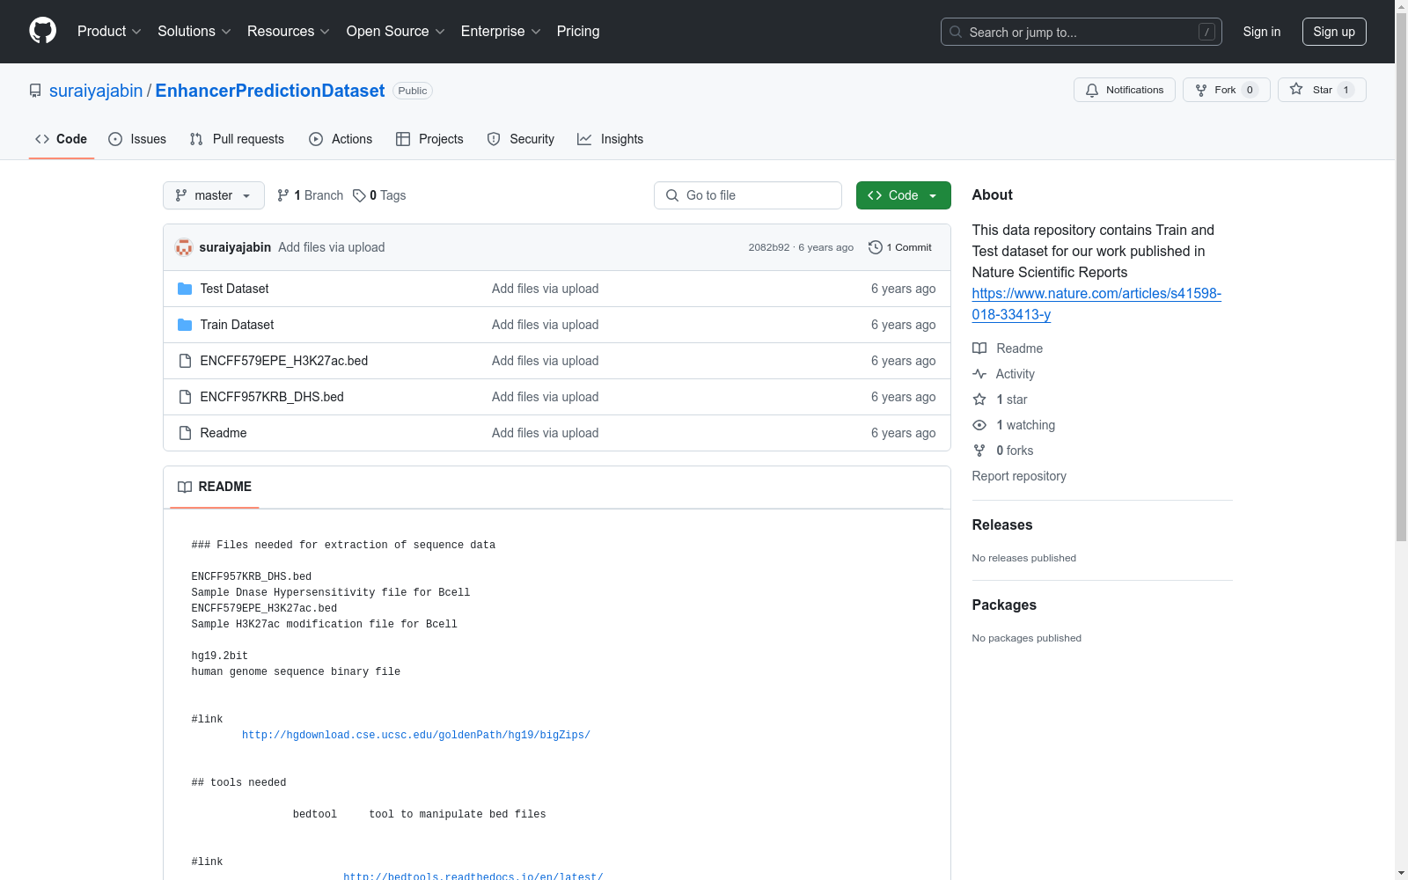This screenshot has height=880, width=1408.
Task: Click suraiyajabin's avatar in commit bar
Action: click(x=184, y=247)
